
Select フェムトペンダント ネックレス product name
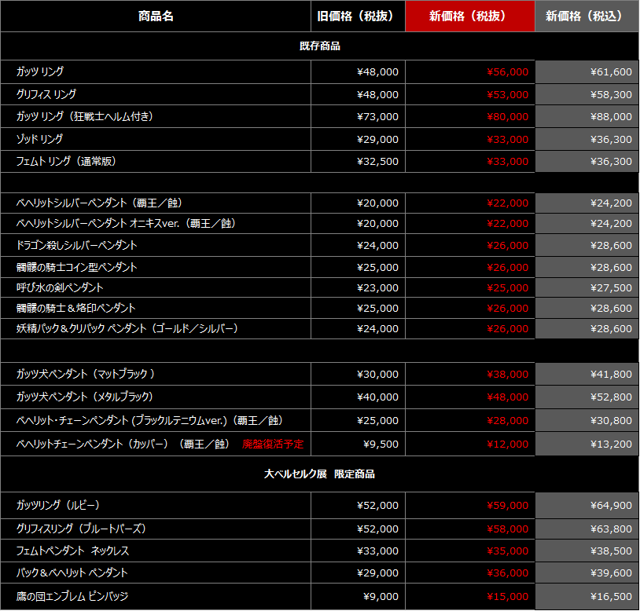(x=72, y=551)
